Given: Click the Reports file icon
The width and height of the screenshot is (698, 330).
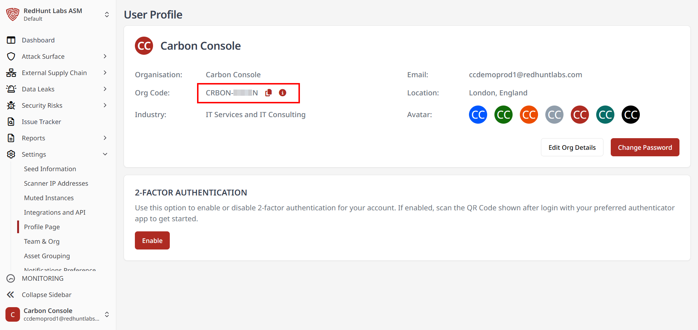Looking at the screenshot, I should (11, 138).
